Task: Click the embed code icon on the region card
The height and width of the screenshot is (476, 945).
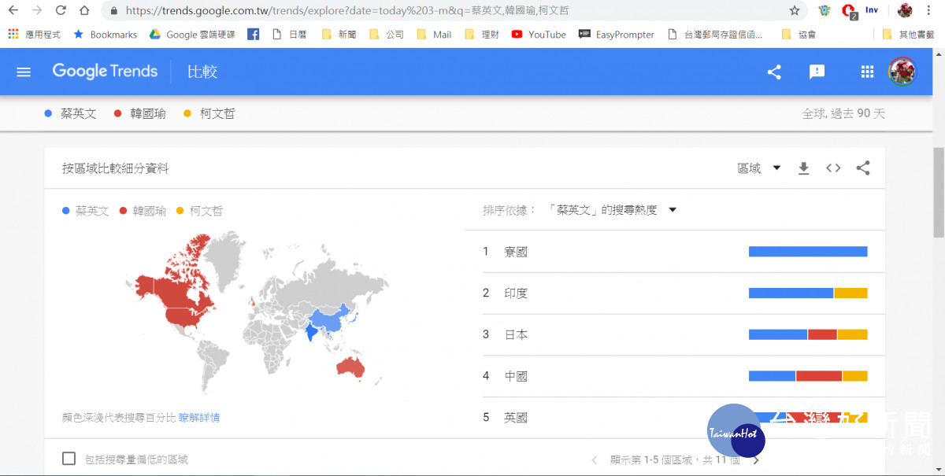Action: 833,168
